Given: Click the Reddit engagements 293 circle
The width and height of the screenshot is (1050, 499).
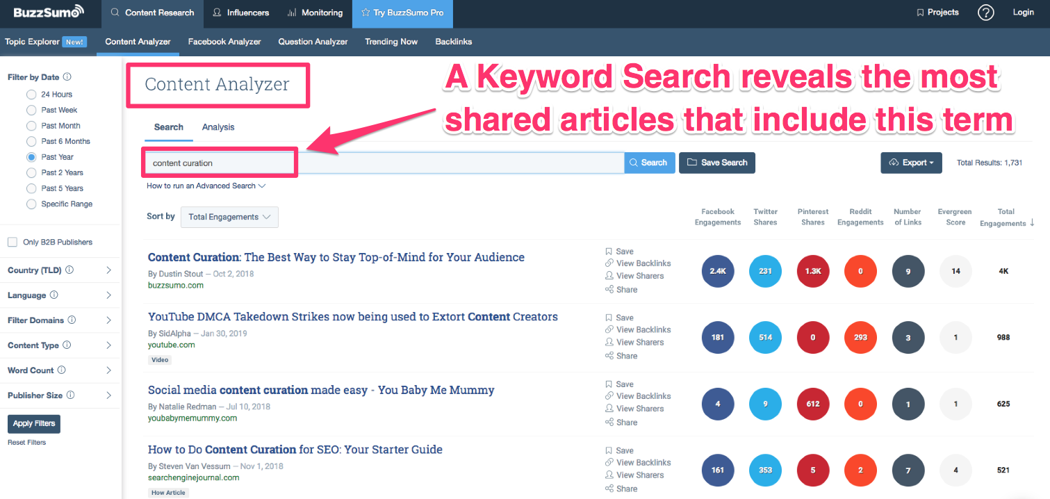Looking at the screenshot, I should [x=860, y=337].
